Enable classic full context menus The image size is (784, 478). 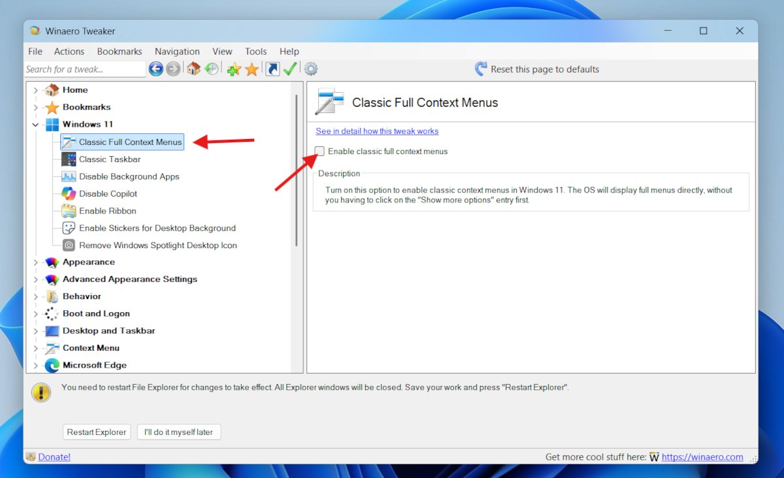pyautogui.click(x=319, y=151)
